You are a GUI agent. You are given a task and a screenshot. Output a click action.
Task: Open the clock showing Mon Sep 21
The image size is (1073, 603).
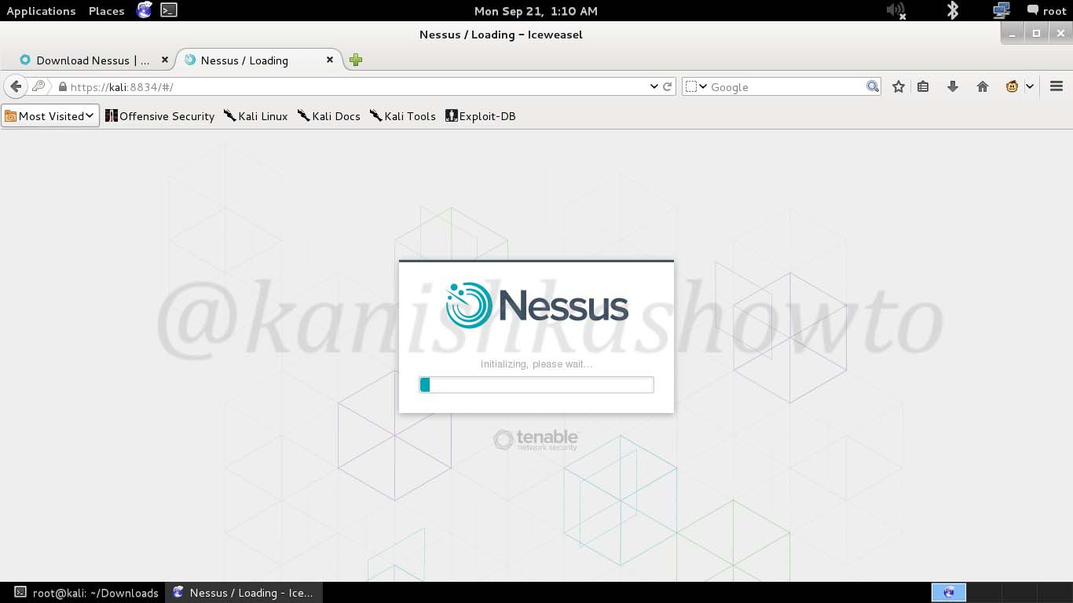click(x=536, y=11)
